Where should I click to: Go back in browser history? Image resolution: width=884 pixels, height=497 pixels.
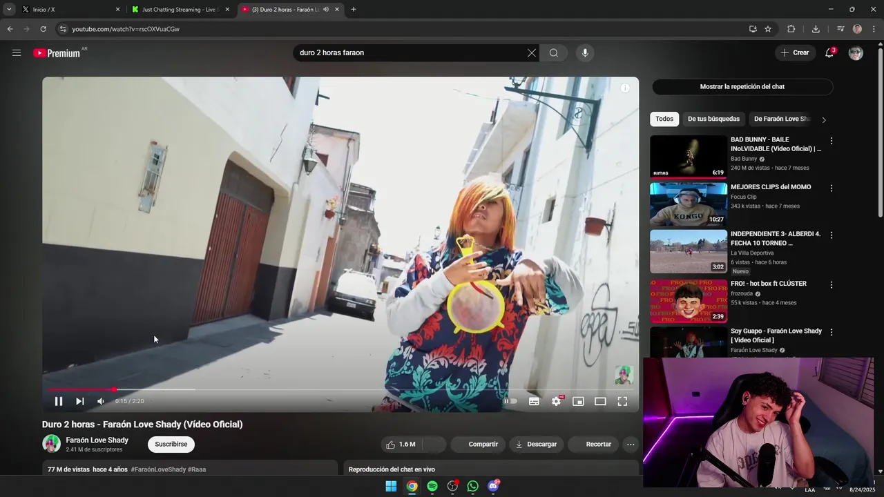point(10,29)
